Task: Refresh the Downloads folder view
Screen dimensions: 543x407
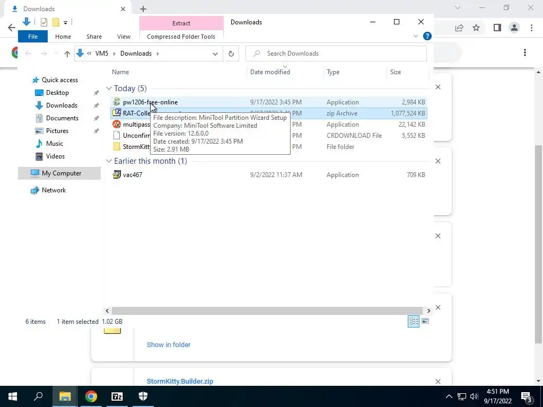Action: 231,54
